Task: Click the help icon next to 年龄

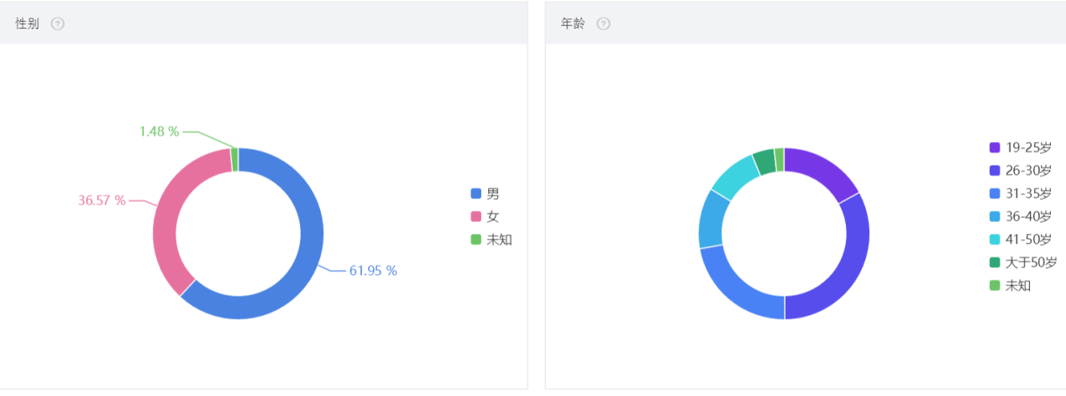Action: pos(603,24)
